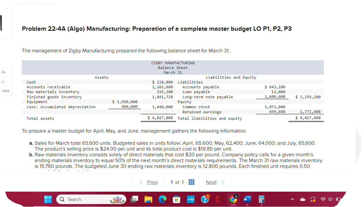Image resolution: width=364 pixels, height=207 pixels.
Task: Click the 'Total liabilities and equity' label
Action: [x=209, y=118]
